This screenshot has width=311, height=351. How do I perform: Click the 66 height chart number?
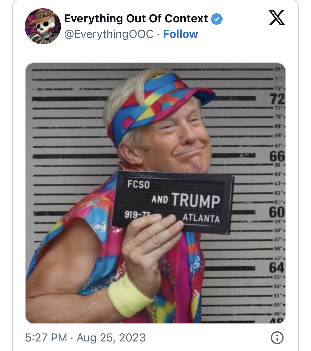coord(277,156)
